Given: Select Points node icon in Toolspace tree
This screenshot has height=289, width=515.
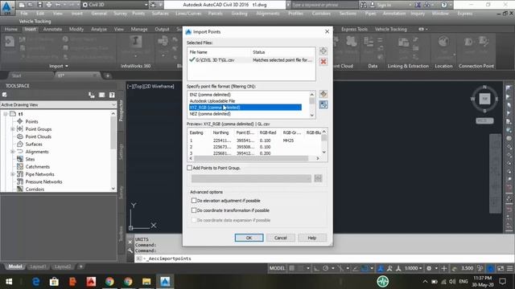Looking at the screenshot, I should (x=20, y=121).
